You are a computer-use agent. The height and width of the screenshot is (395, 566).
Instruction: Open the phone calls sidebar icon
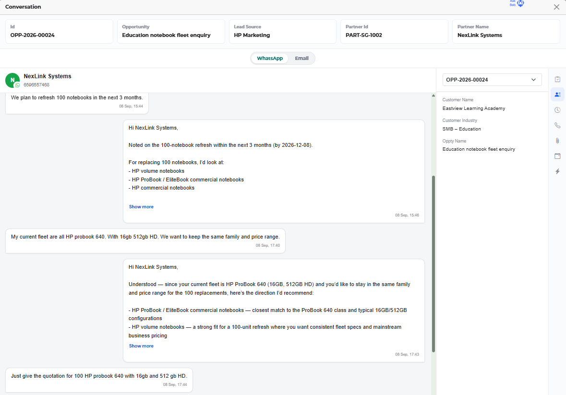[x=557, y=125]
